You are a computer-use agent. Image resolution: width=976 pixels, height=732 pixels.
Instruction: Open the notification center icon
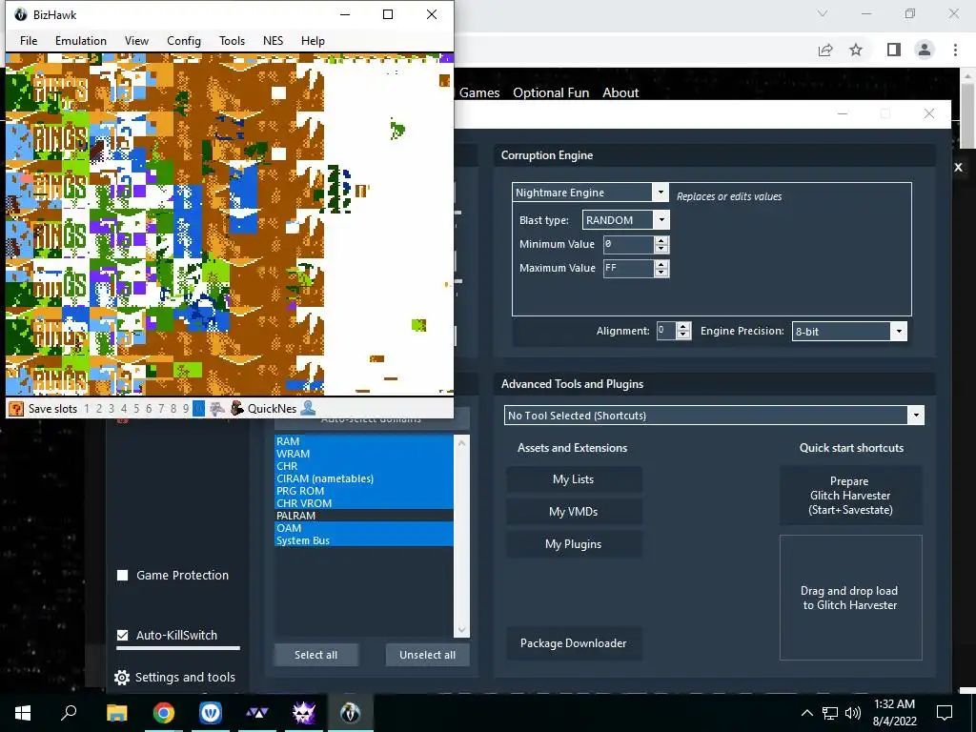(945, 713)
